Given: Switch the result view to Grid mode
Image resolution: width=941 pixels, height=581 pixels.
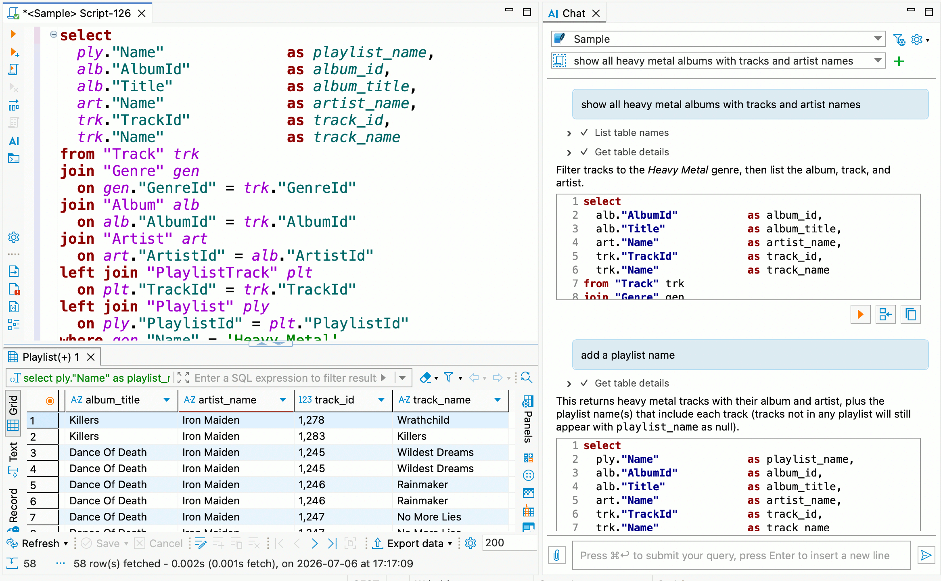Looking at the screenshot, I should 13,413.
